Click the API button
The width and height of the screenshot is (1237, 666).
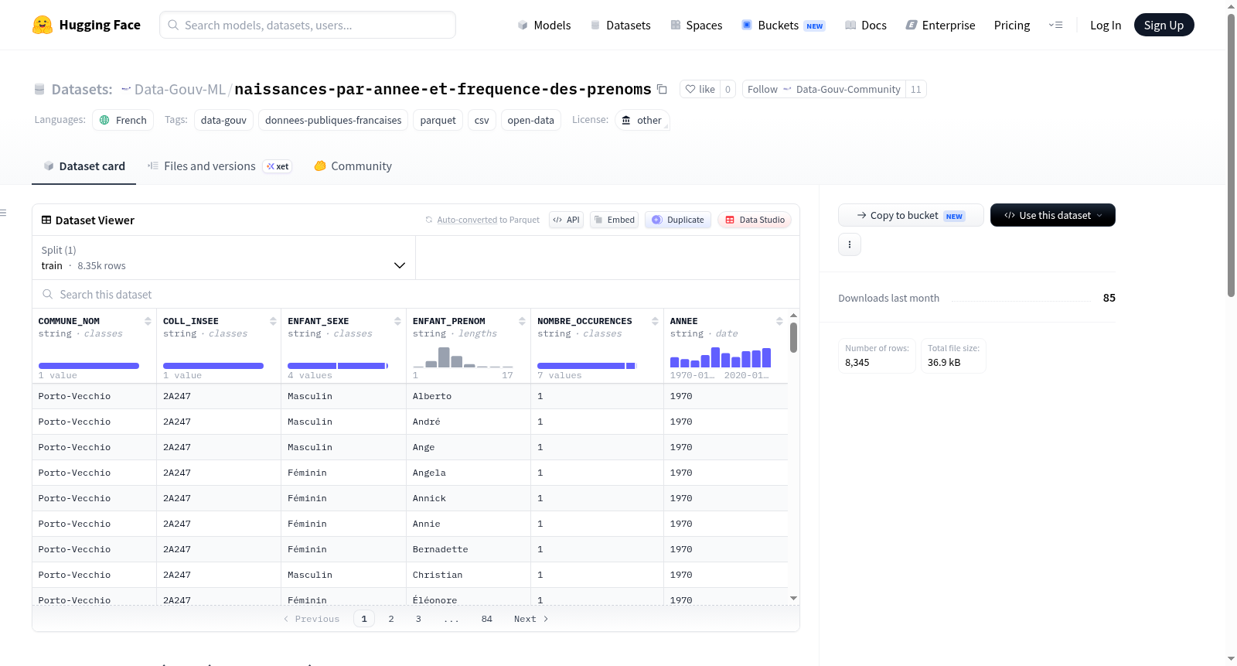pyautogui.click(x=566, y=220)
